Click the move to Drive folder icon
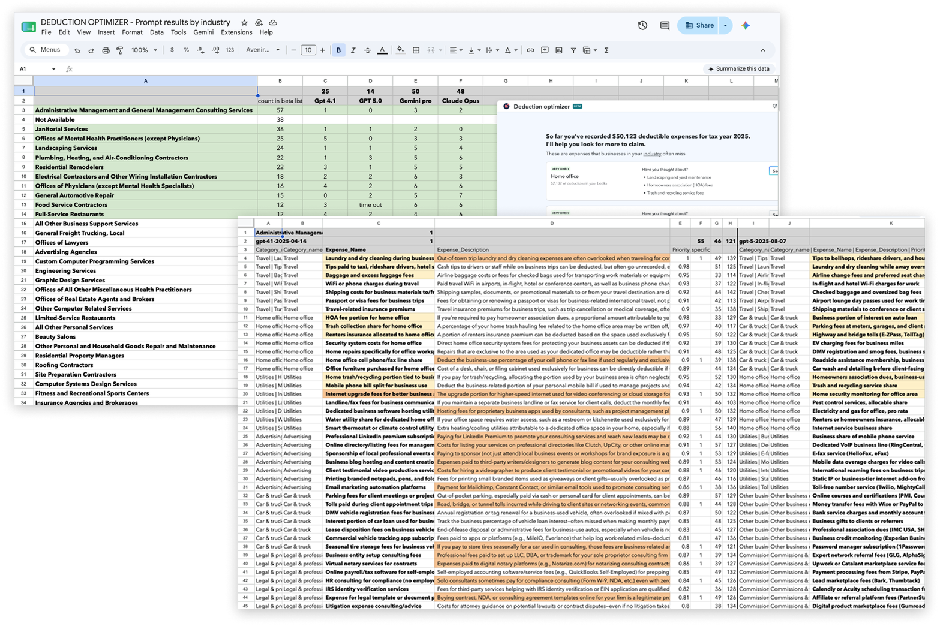Image resolution: width=940 pixels, height=626 pixels. tap(259, 23)
